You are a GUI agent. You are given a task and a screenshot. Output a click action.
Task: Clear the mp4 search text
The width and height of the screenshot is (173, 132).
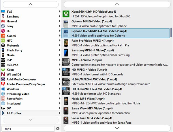pos(58,129)
